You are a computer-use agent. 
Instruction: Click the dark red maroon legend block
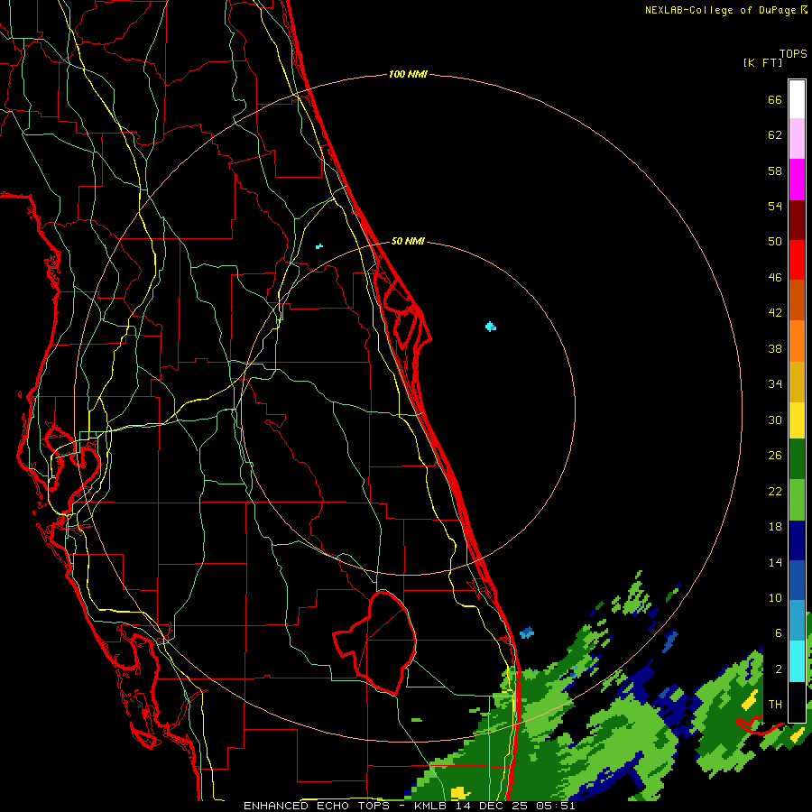coord(797,219)
